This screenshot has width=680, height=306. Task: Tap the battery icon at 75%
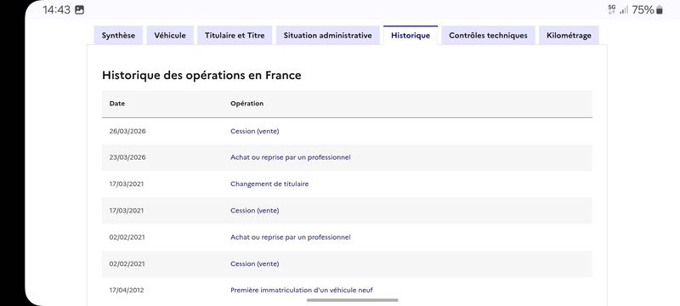[x=660, y=10]
